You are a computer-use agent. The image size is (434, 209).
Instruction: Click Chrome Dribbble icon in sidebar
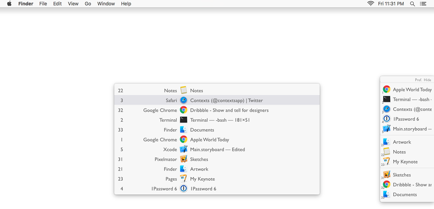click(387, 184)
